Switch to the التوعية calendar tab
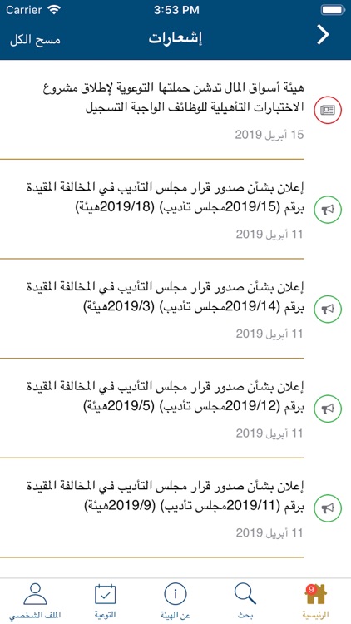Viewport: 351px width, 624px height. coord(106,601)
